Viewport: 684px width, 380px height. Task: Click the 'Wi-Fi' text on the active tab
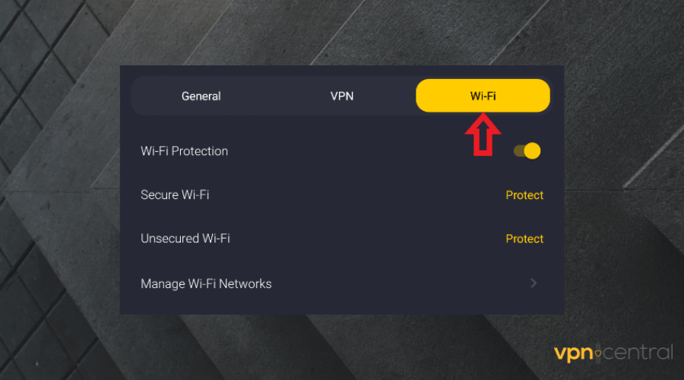coord(483,96)
